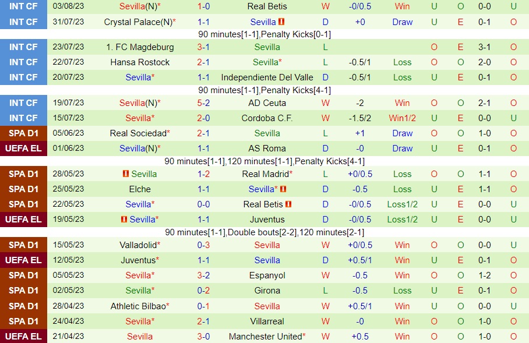Image resolution: width=529 pixels, height=343 pixels.
Task: Open the Athletic Bilbao team link
Action: click(137, 306)
